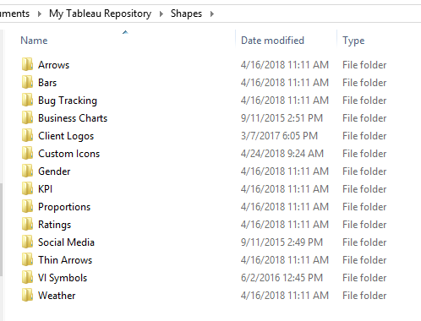Select the Custom Icons folder icon
Viewport: 421px width, 321px height.
[x=27, y=153]
